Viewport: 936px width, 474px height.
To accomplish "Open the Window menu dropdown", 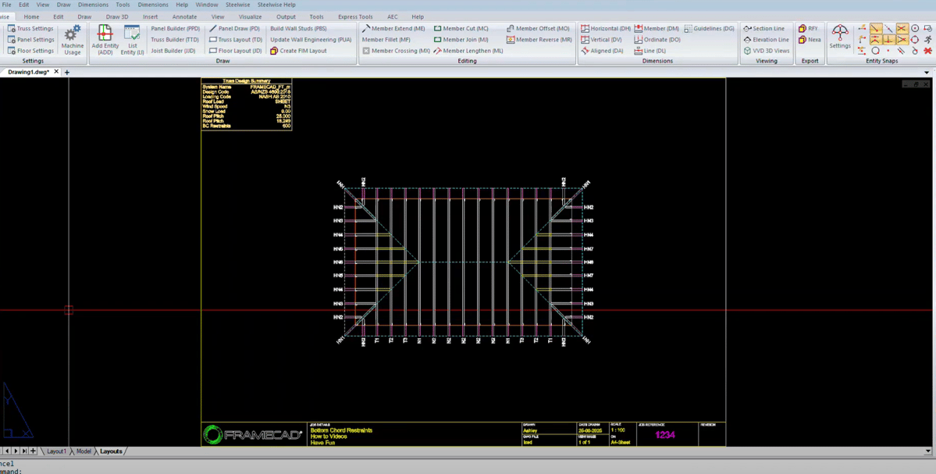I will (x=207, y=5).
